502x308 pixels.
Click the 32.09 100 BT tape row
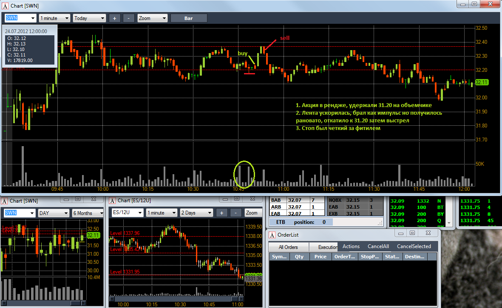click(417, 207)
